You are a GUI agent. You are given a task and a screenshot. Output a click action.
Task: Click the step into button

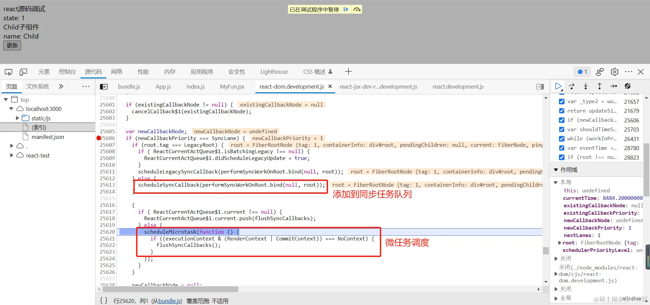pyautogui.click(x=586, y=86)
